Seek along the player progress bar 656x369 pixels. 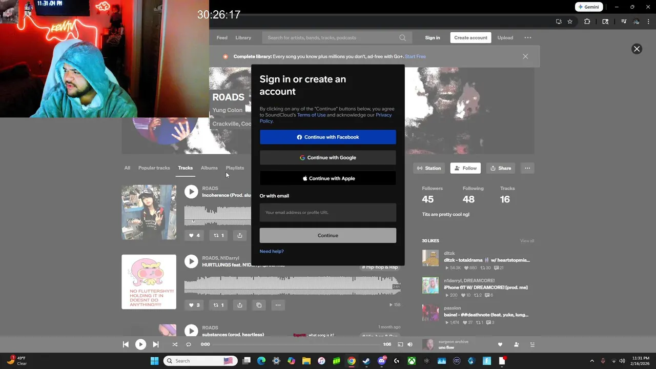296,344
